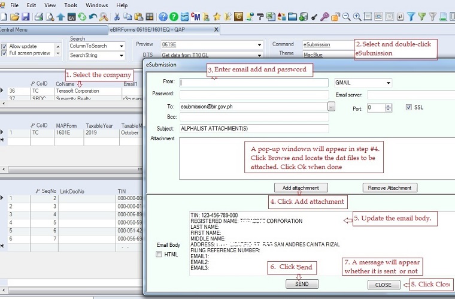Image resolution: width=455 pixels, height=299 pixels.
Task: Open print preview magnifier icon
Action: [50, 17]
